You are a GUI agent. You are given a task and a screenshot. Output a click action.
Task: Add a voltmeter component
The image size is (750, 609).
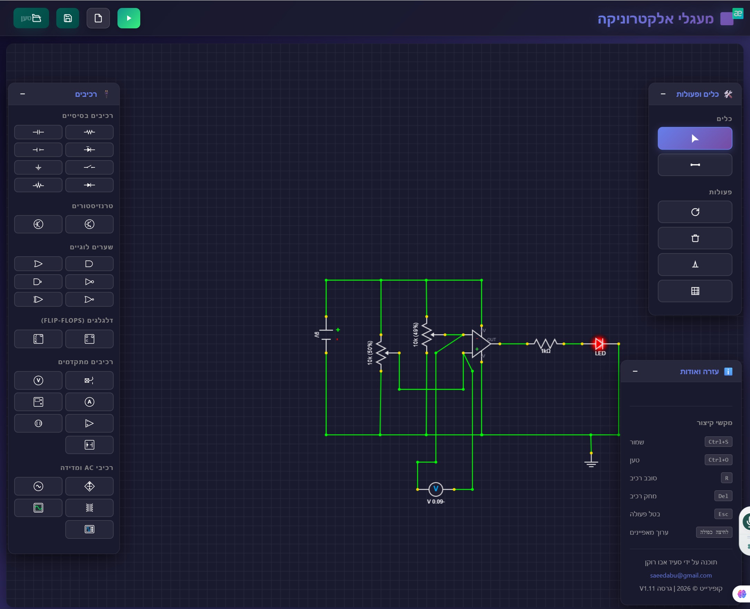coord(38,380)
